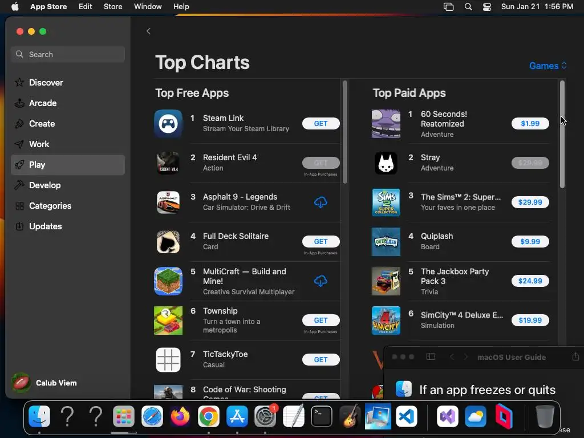
Task: Select the Play sidebar item
Action: 68,165
